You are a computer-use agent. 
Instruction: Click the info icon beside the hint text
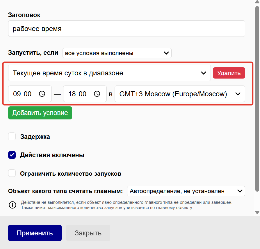point(12,205)
